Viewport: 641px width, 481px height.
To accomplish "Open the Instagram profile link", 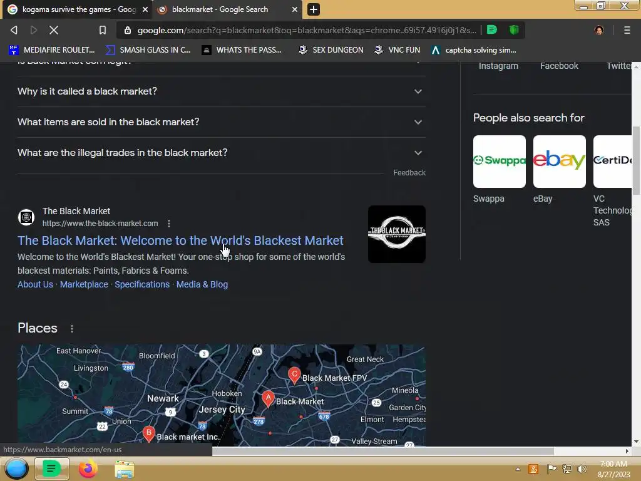I will 498,66.
